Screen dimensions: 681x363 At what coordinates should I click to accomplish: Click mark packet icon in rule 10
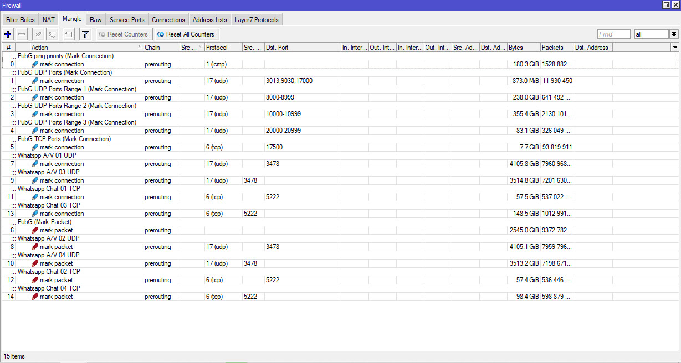point(35,263)
